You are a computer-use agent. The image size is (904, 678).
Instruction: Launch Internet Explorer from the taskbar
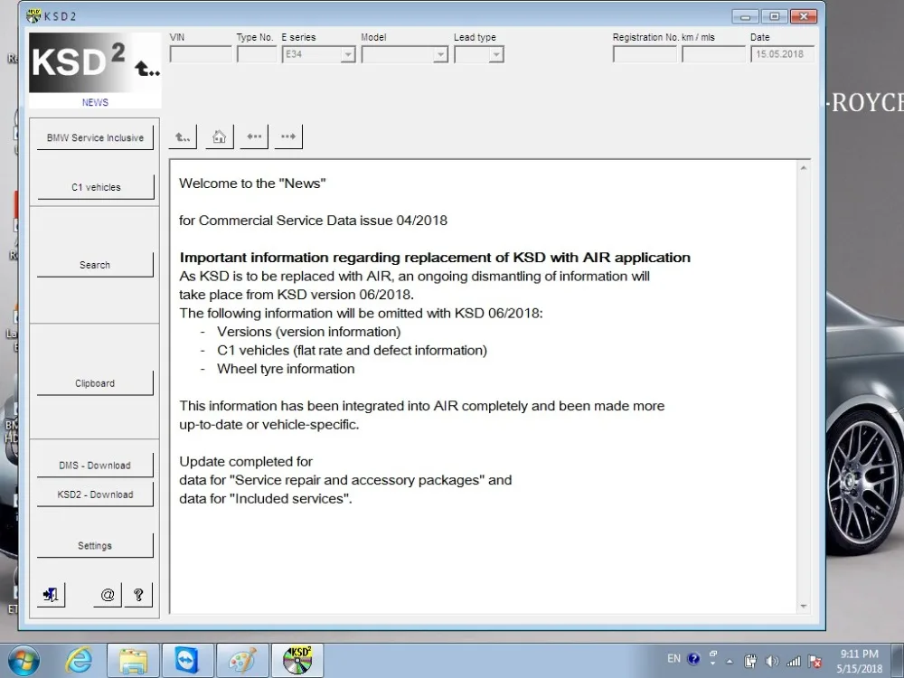click(x=79, y=661)
